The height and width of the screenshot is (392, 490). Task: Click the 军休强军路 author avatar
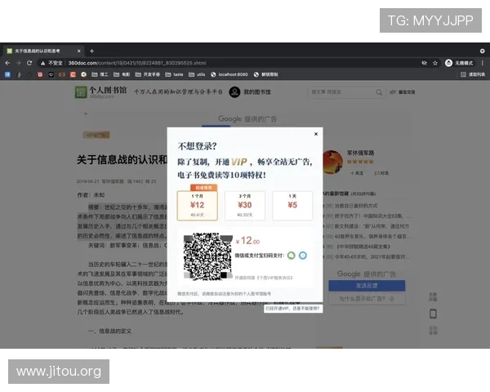[x=333, y=162]
